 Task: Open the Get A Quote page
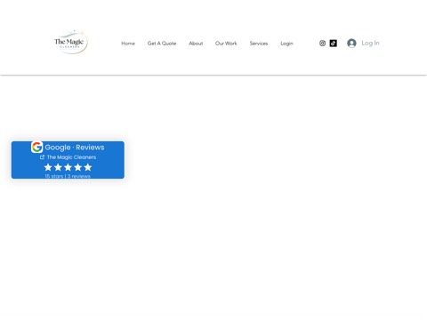coord(162,44)
